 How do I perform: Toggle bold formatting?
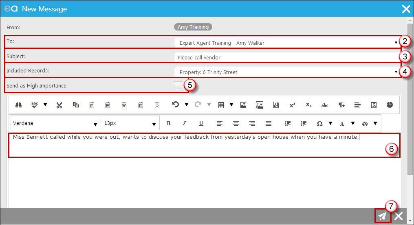[x=168, y=123]
